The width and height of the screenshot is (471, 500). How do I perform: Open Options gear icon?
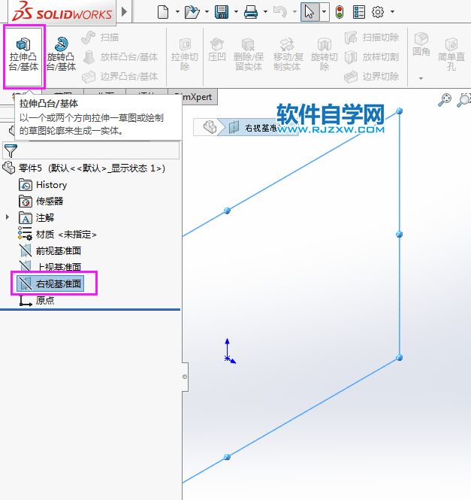378,12
